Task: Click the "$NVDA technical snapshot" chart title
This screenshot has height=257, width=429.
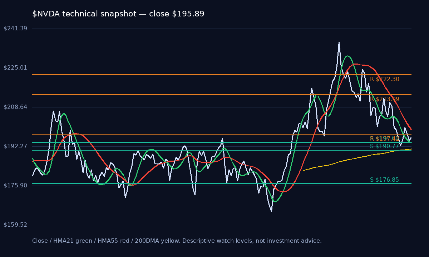Action: (118, 14)
